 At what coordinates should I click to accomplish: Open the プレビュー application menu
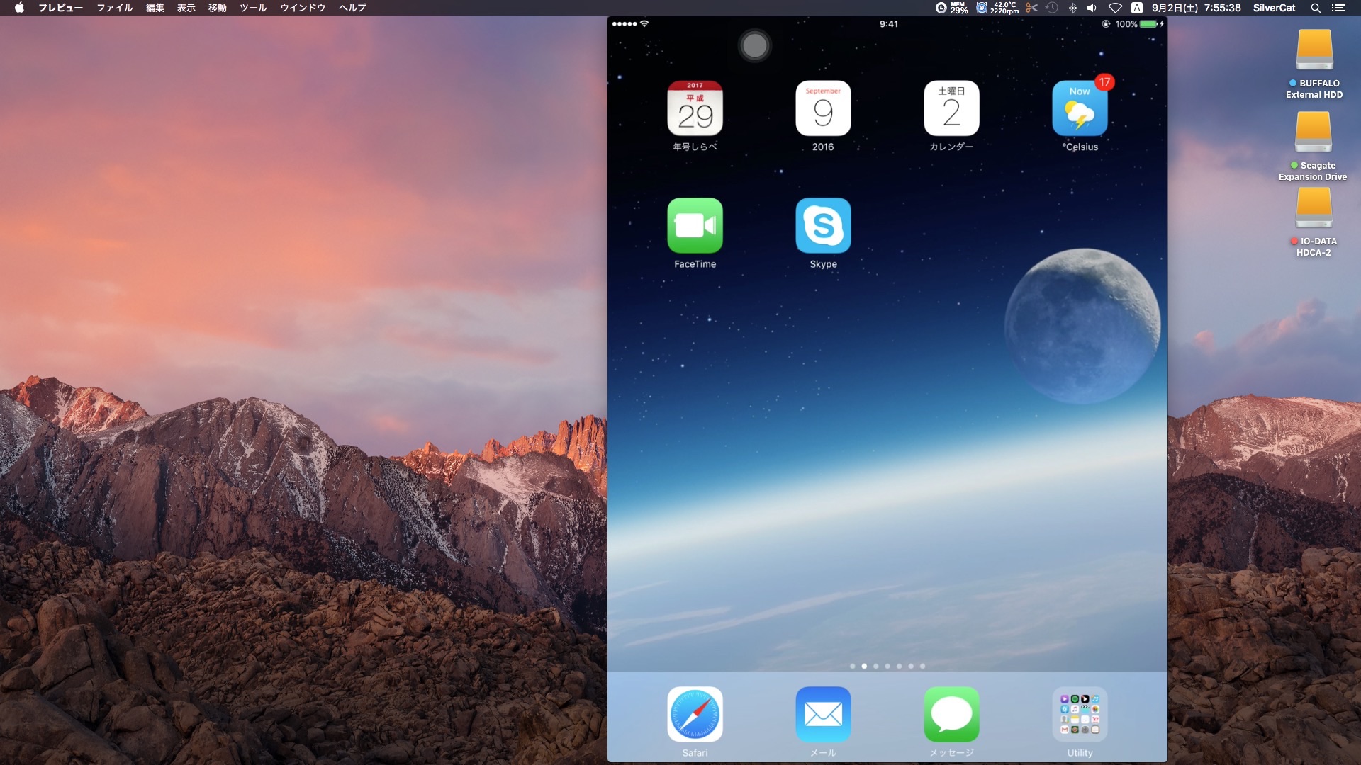[60, 8]
